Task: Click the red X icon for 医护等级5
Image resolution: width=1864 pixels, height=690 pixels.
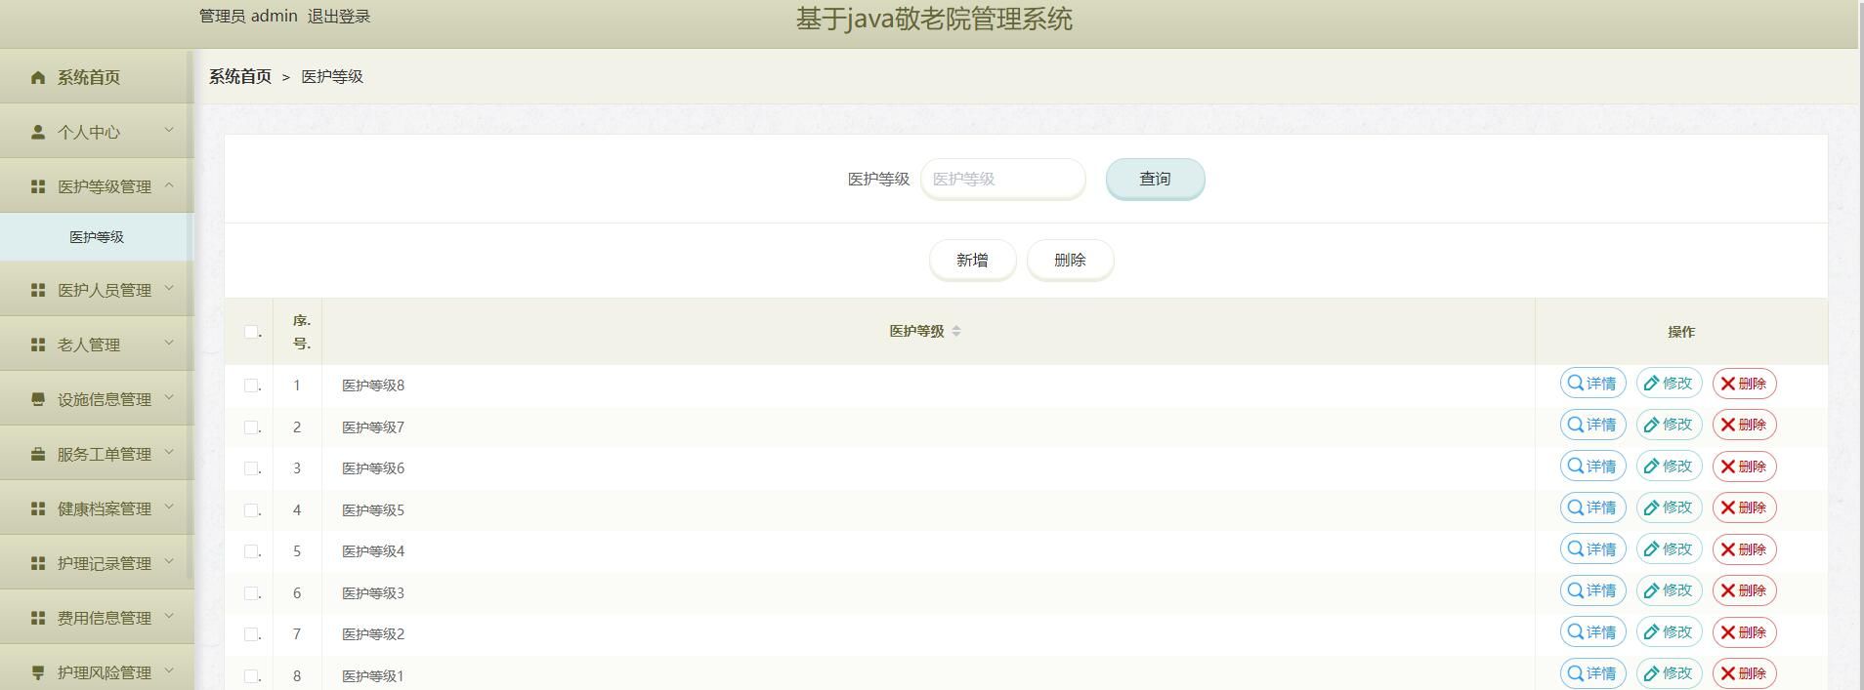Action: click(1728, 507)
